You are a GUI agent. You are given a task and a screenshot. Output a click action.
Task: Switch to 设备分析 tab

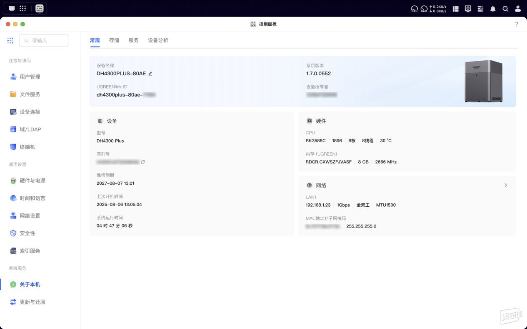(158, 40)
